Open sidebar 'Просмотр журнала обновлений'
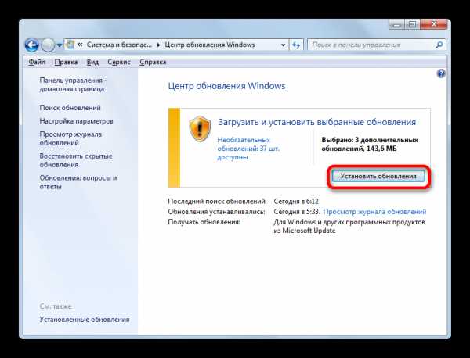The height and width of the screenshot is (358, 470). [70, 138]
